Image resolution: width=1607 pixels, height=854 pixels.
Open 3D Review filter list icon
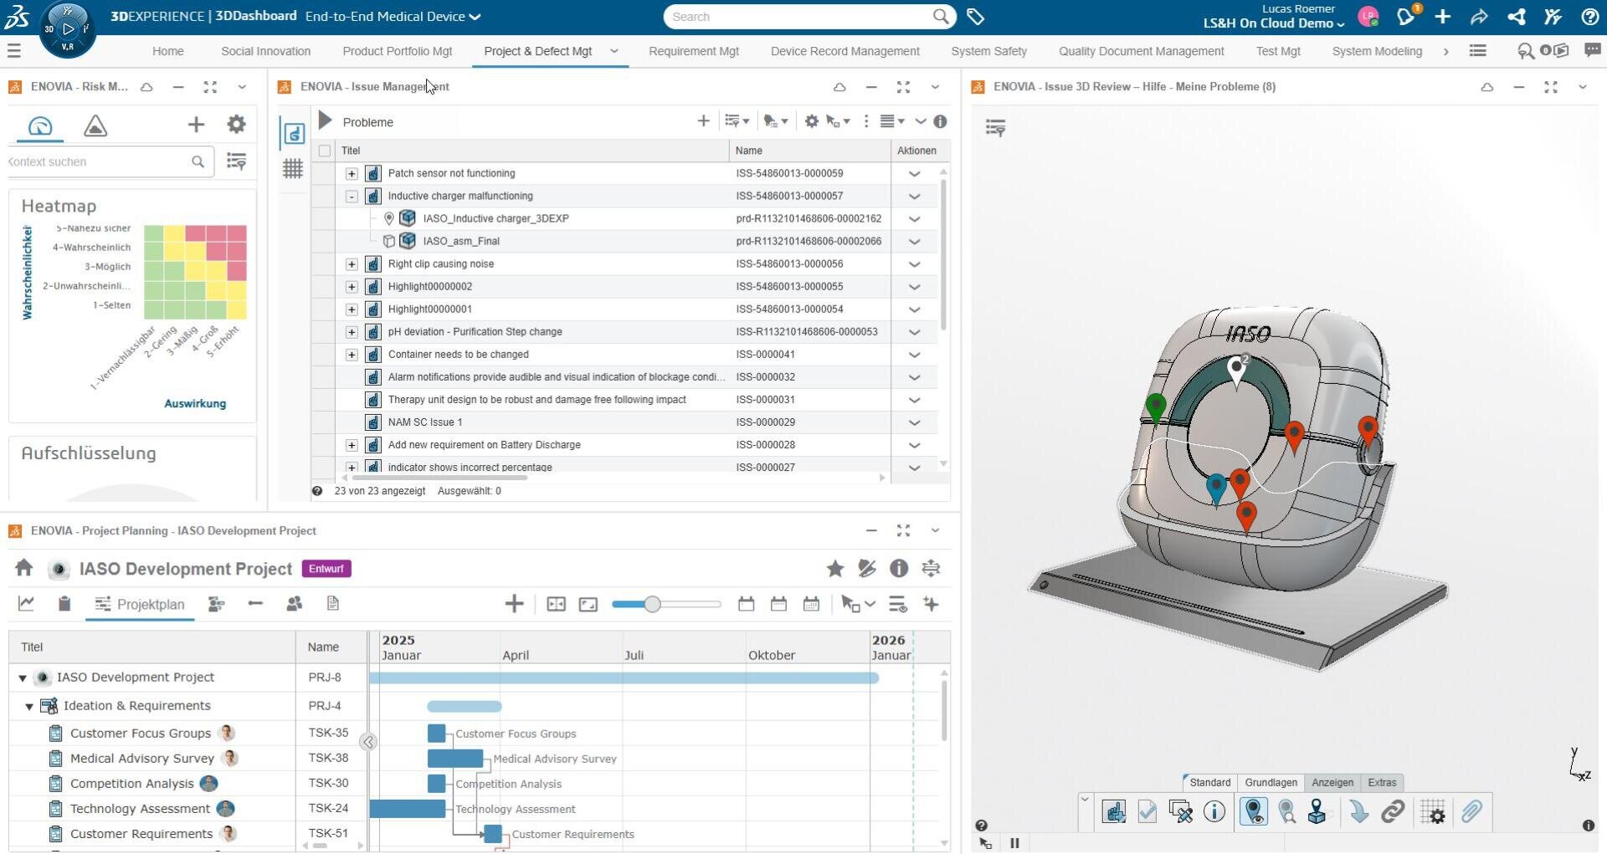995,128
